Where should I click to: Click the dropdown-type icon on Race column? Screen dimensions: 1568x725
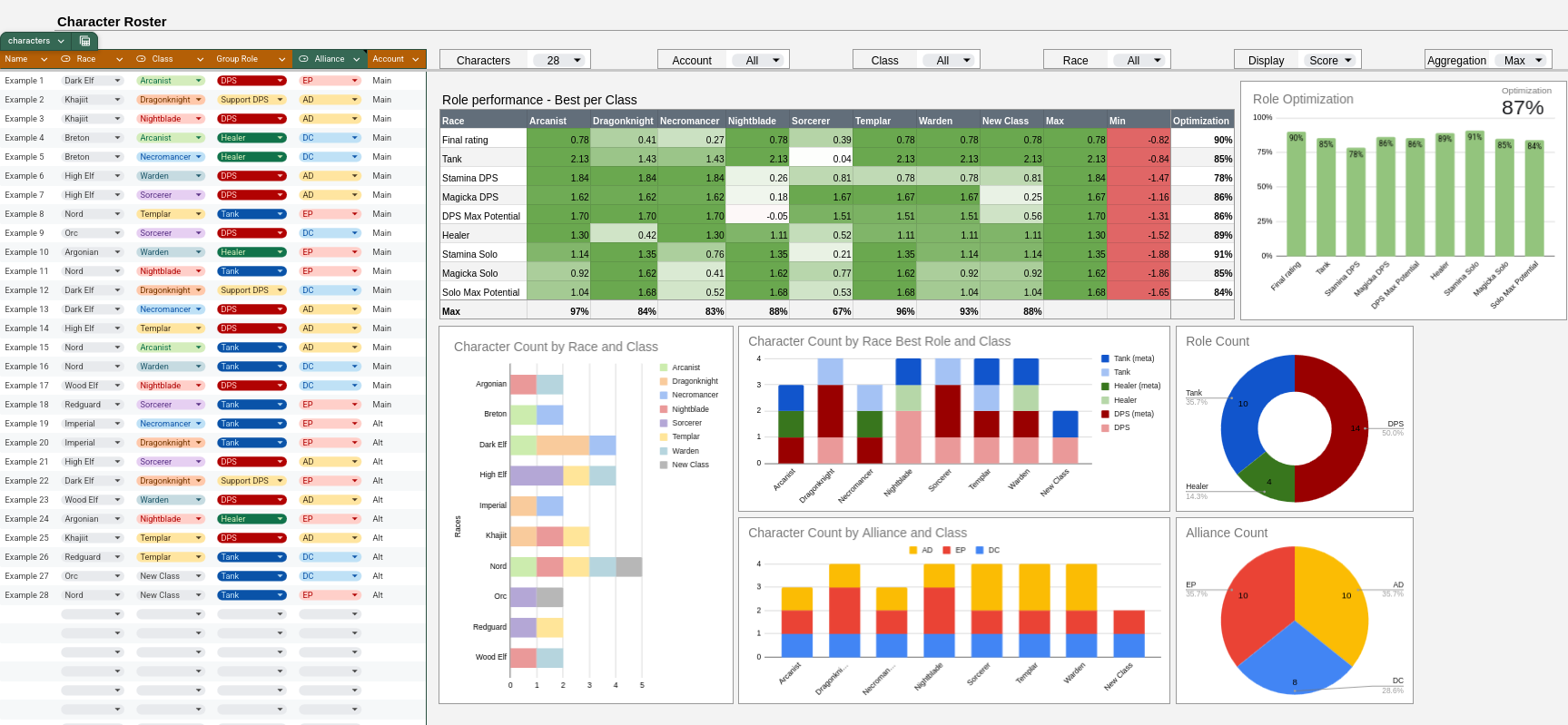click(x=65, y=59)
